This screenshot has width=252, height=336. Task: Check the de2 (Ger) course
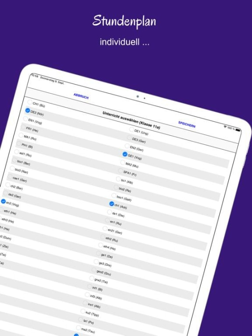coord(6,193)
